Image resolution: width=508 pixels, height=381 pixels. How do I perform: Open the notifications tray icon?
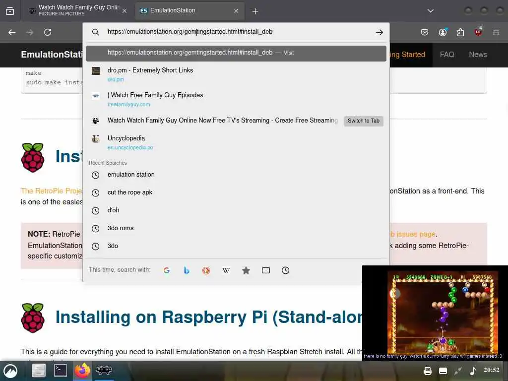pyautogui.click(x=443, y=371)
